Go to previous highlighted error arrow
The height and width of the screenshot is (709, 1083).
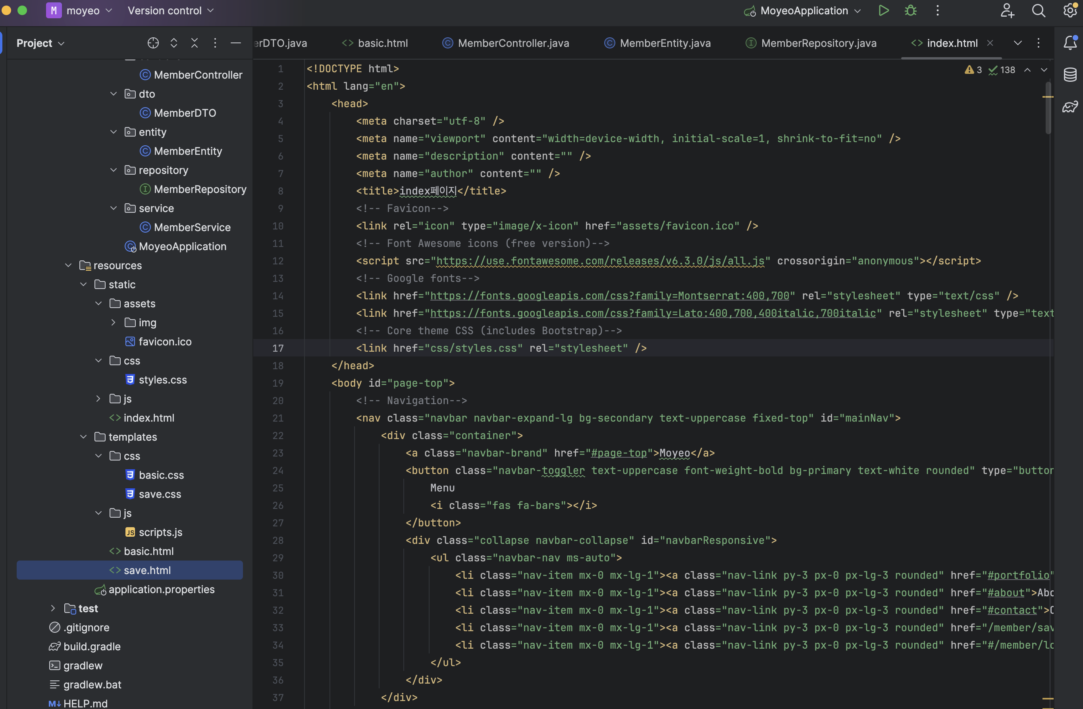pyautogui.click(x=1027, y=70)
